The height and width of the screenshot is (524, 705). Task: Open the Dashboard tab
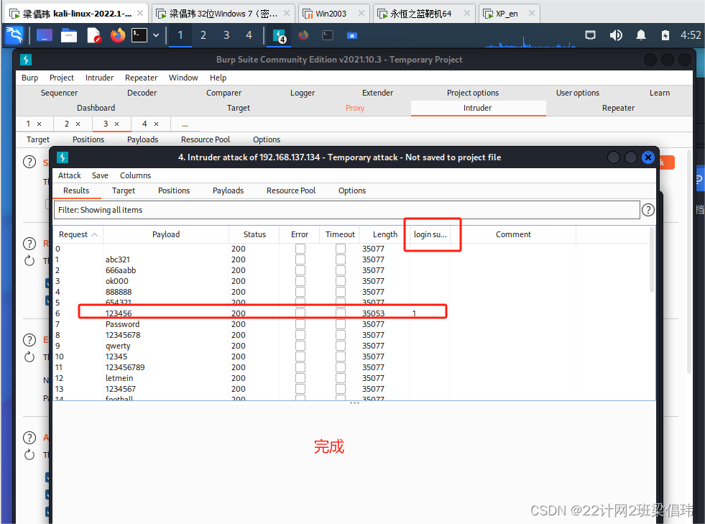tap(96, 108)
